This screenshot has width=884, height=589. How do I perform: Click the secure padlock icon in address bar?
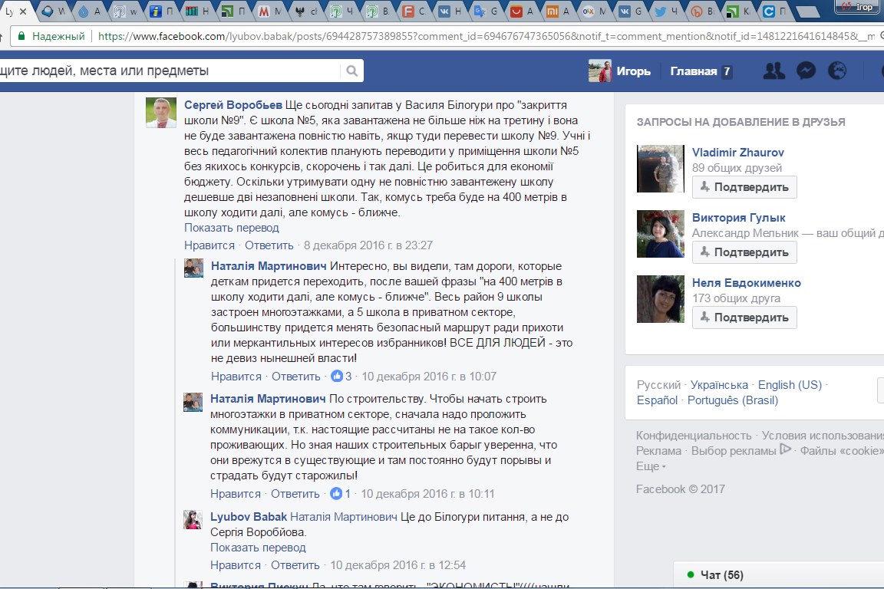coord(21,36)
